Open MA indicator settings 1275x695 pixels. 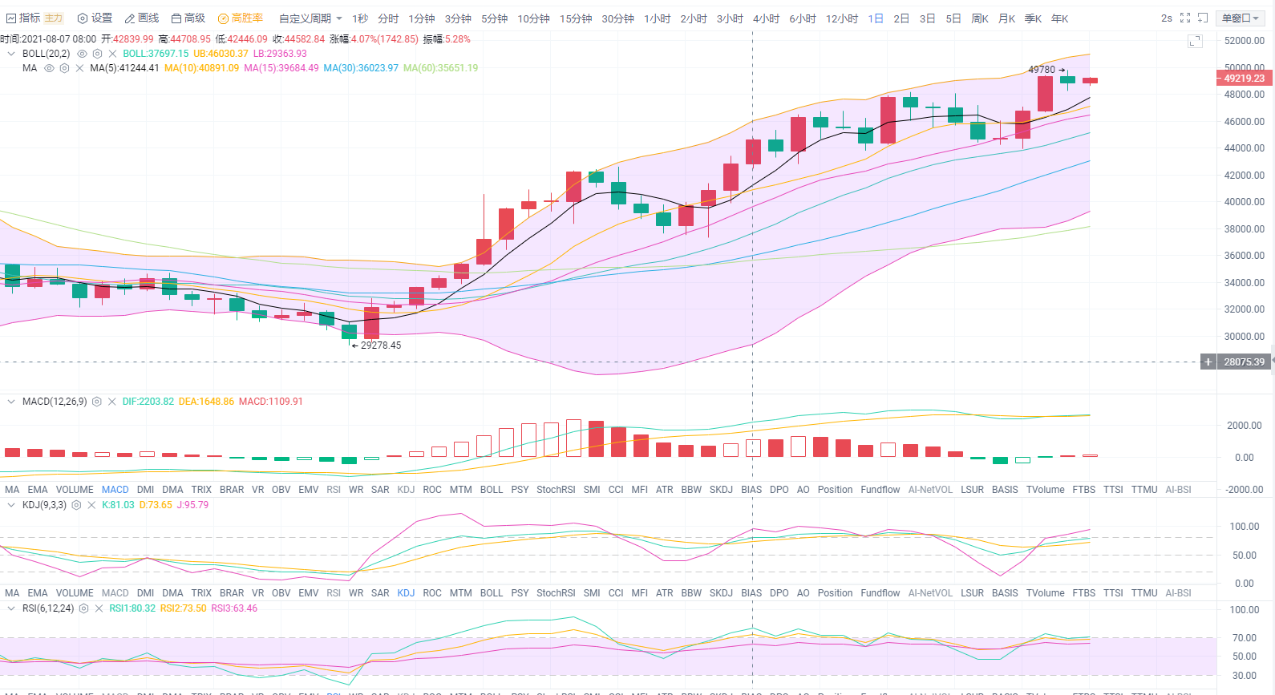pos(64,68)
